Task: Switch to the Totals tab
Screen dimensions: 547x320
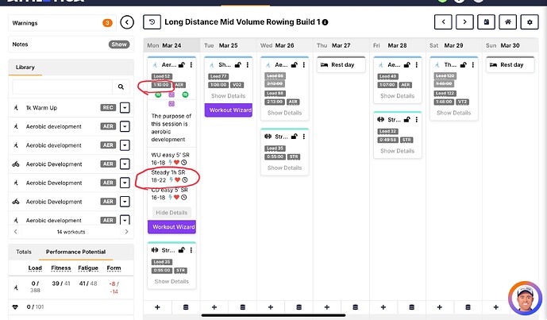Action: tap(24, 252)
